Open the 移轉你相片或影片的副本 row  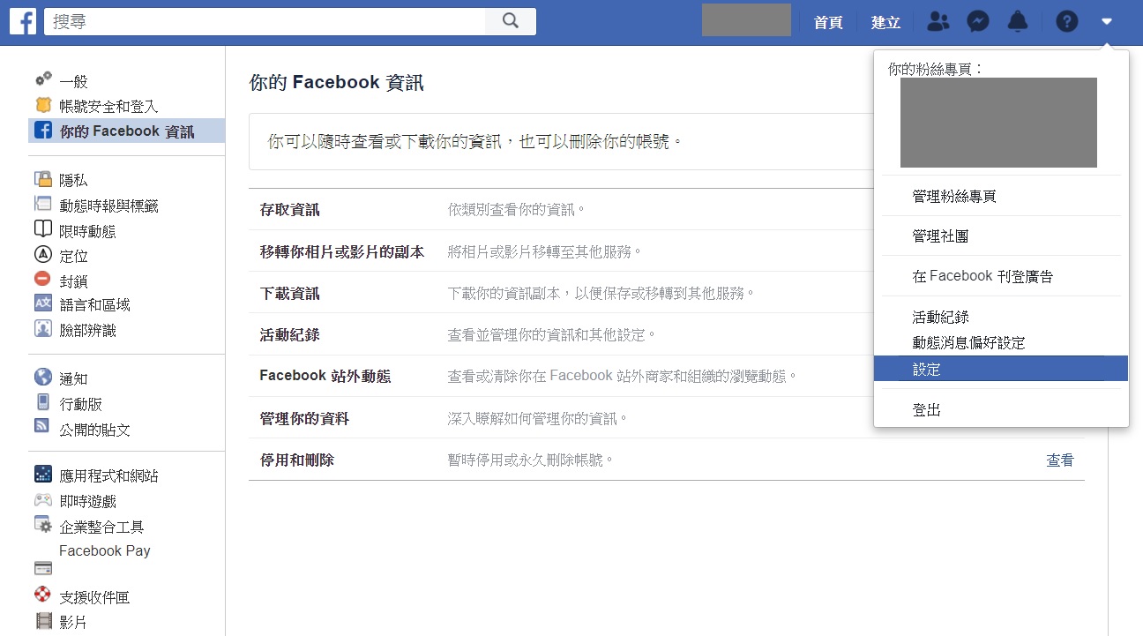[x=667, y=251]
